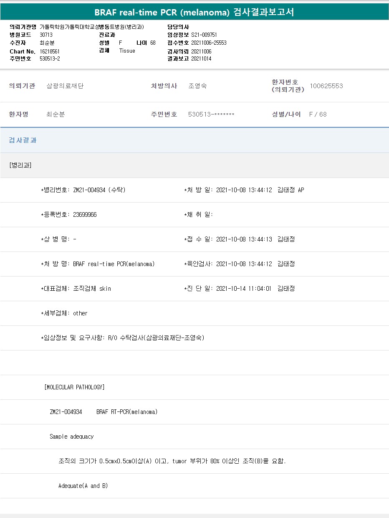Screen dimensions: 389x518
Task: Select 처방의사 name 조영숙
Action: click(197, 86)
